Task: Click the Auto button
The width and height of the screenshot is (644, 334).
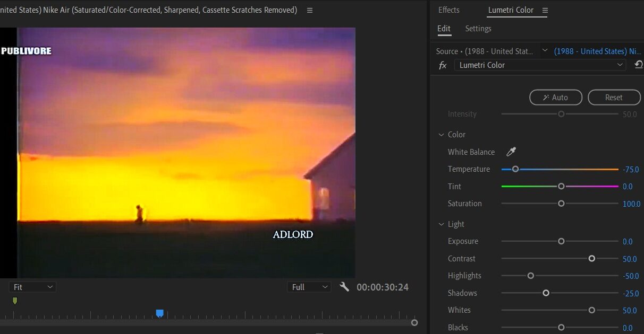Action: pyautogui.click(x=556, y=98)
